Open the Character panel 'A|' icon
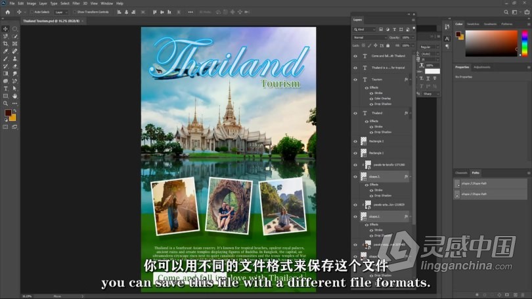Viewport: 532px width, 299px height. point(447,38)
